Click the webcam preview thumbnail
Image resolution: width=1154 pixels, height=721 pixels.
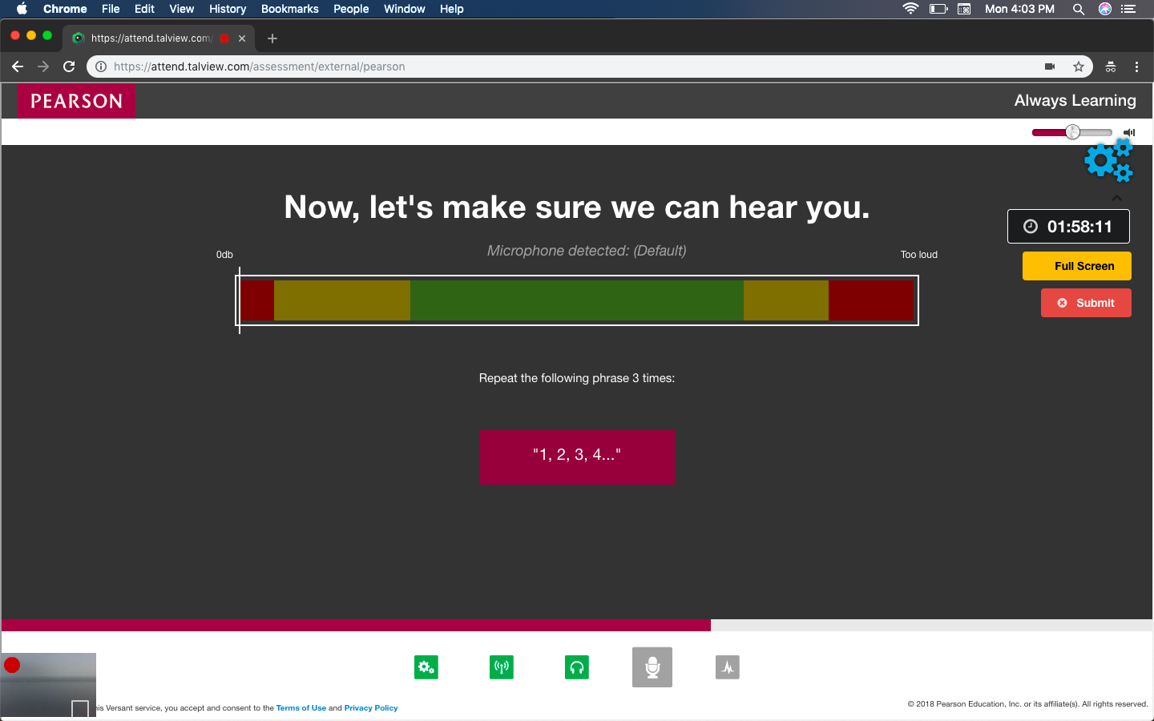48,685
